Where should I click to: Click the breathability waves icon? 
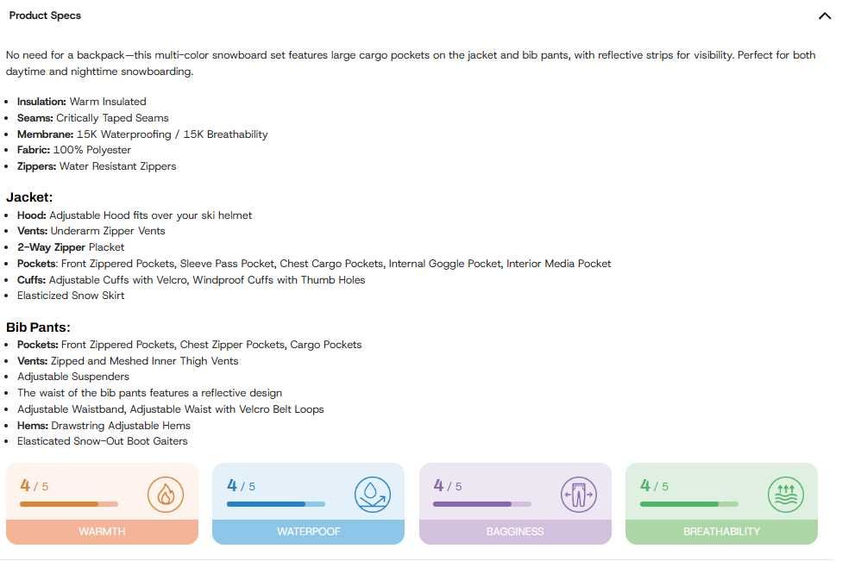pos(785,495)
